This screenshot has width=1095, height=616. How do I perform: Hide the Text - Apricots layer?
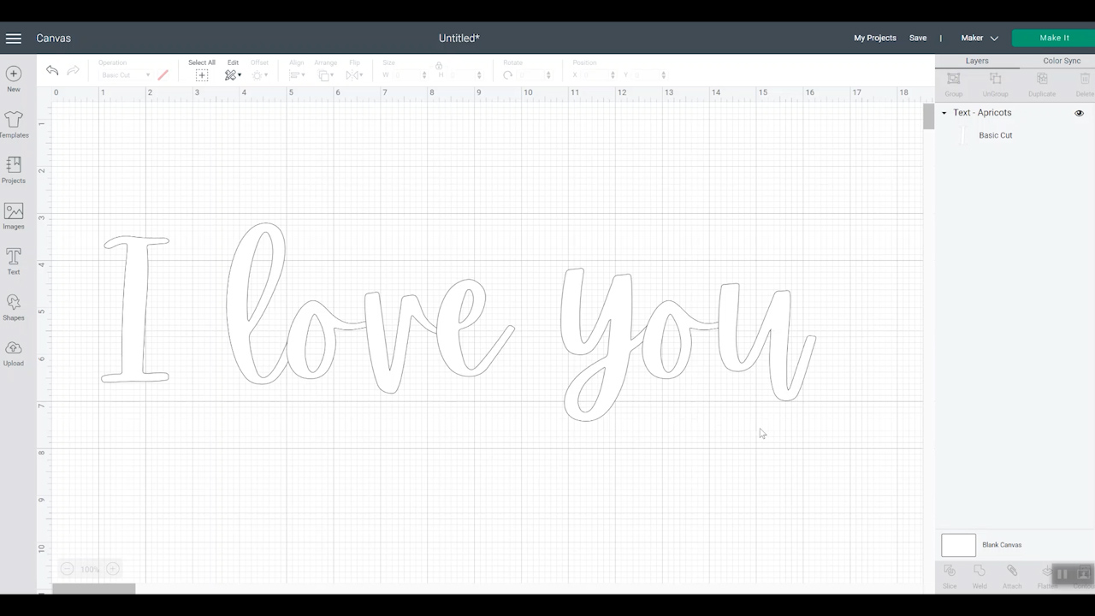pos(1079,113)
